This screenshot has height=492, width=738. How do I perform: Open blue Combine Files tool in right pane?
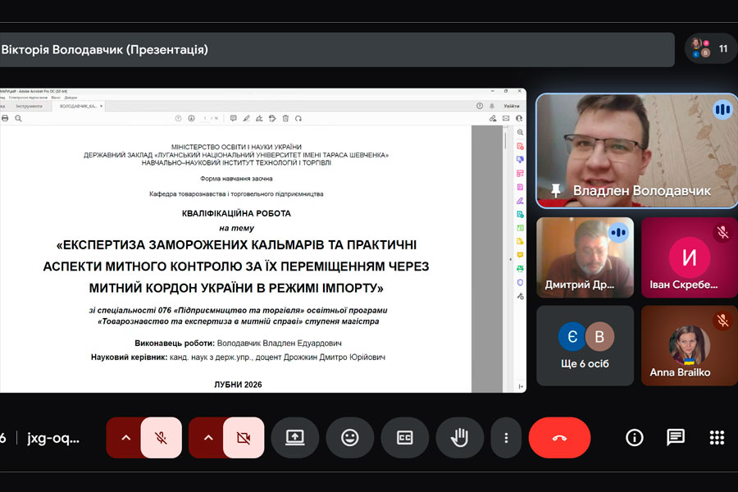[x=520, y=160]
